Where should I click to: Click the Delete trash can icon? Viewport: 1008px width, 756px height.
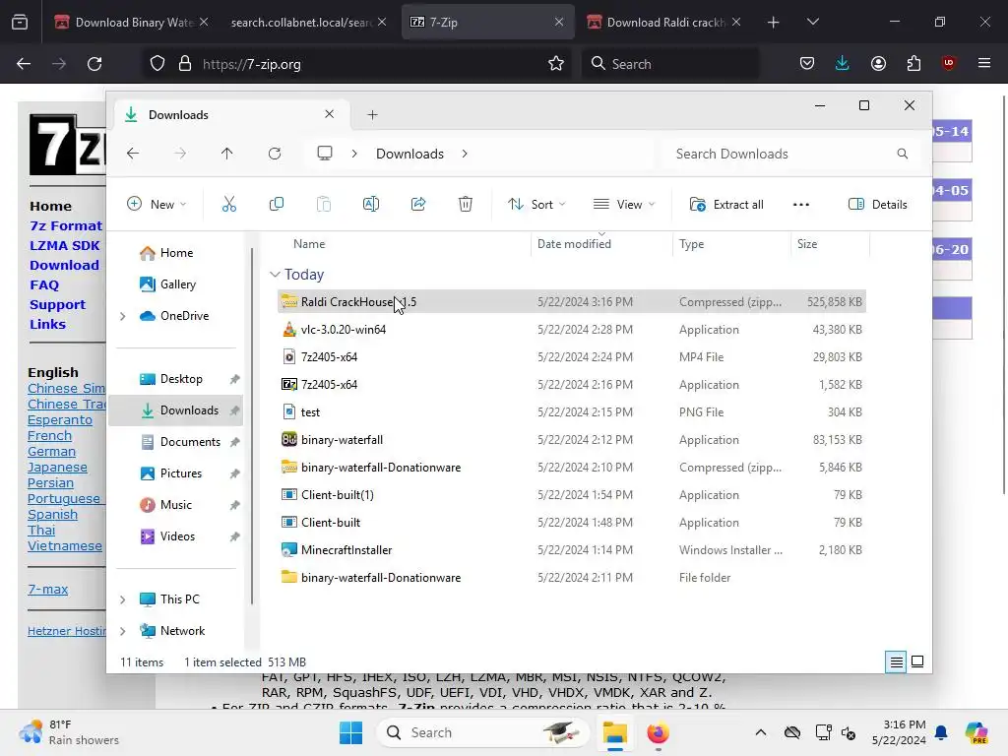466,205
